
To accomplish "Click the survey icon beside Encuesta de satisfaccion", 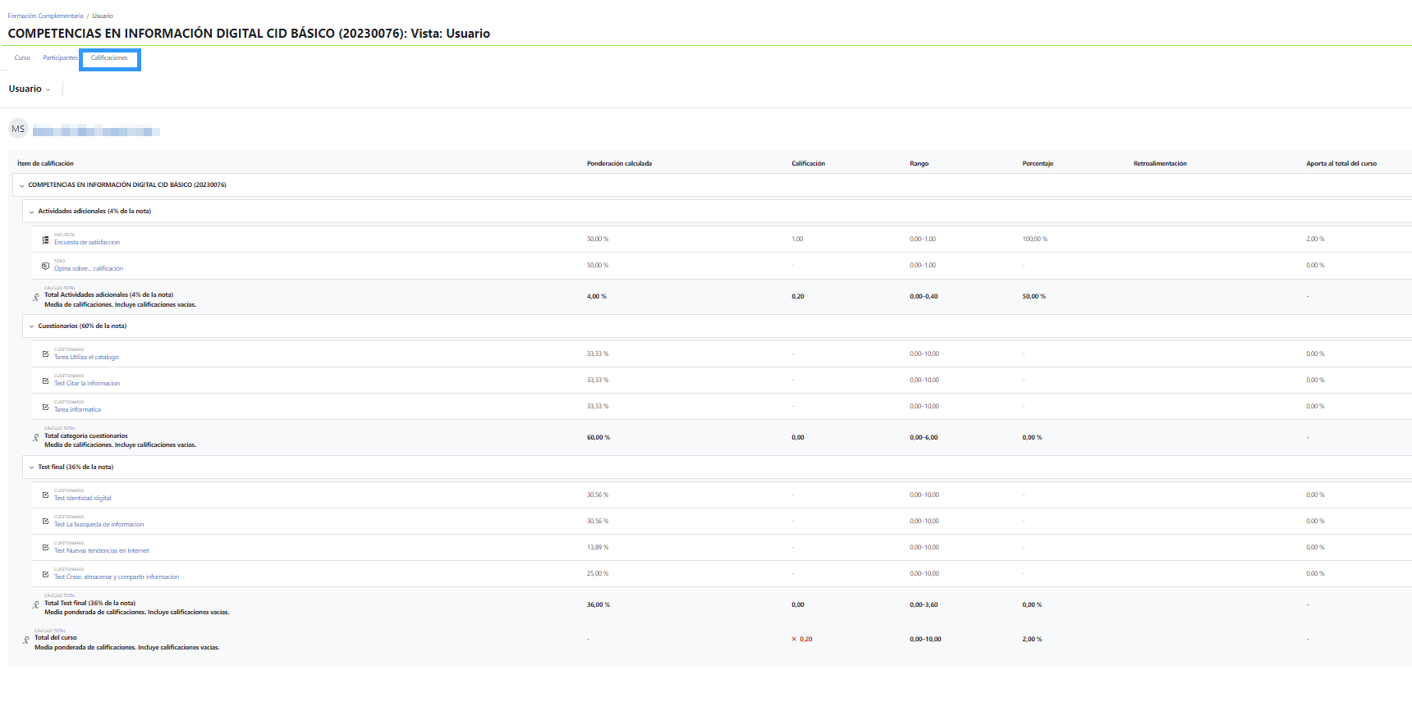I will point(45,239).
